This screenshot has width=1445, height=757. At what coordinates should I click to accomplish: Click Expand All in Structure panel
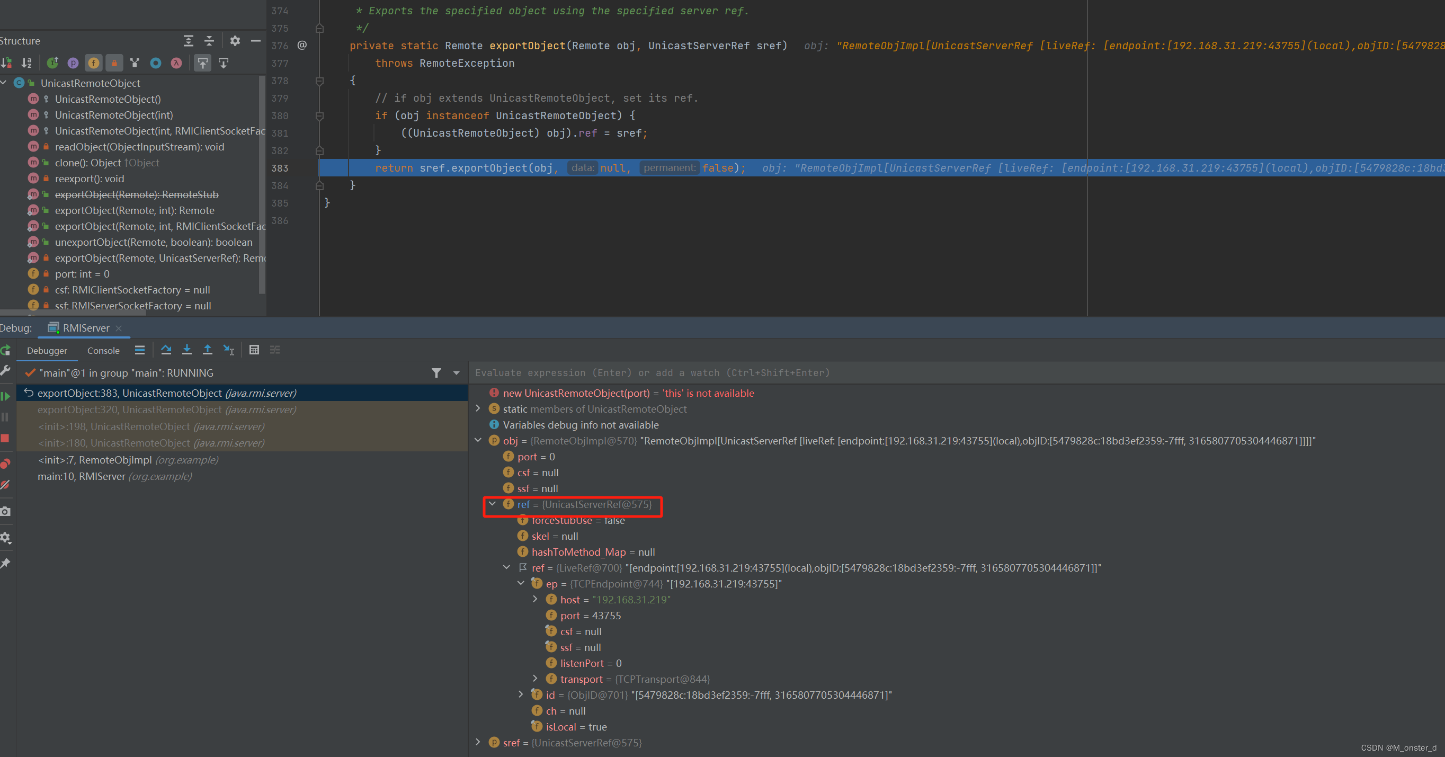tap(189, 40)
